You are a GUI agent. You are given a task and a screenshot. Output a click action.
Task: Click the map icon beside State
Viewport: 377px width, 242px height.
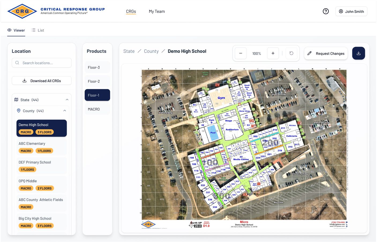(x=16, y=100)
